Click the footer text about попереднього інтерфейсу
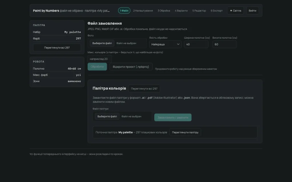This screenshot has height=182, width=292. point(76,154)
